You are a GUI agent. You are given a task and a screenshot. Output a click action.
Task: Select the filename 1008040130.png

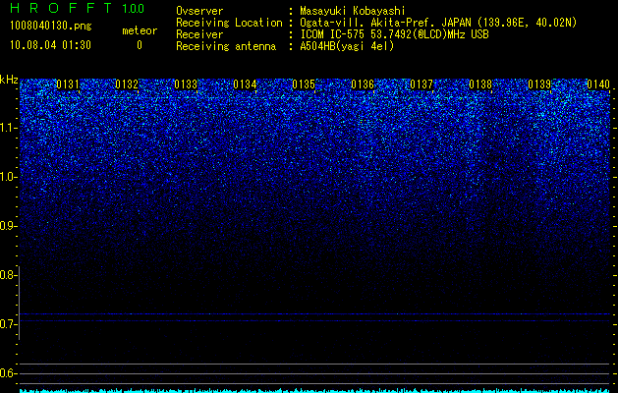(x=51, y=26)
